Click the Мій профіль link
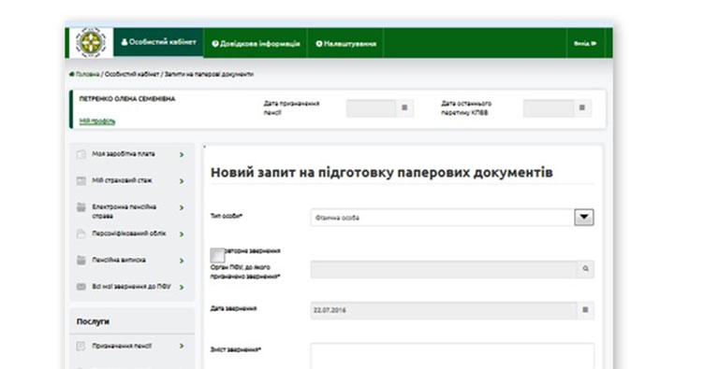 pyautogui.click(x=97, y=121)
